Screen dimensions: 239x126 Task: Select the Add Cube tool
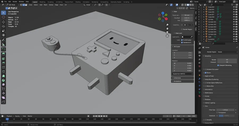coord(3,49)
